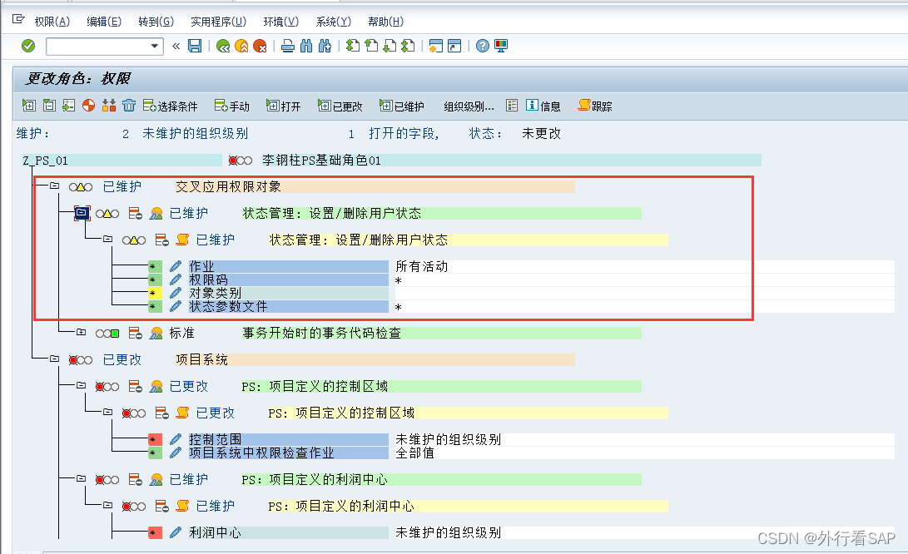This screenshot has width=908, height=554.
Task: Click pencil icon for 利润中心 field
Action: point(176,532)
